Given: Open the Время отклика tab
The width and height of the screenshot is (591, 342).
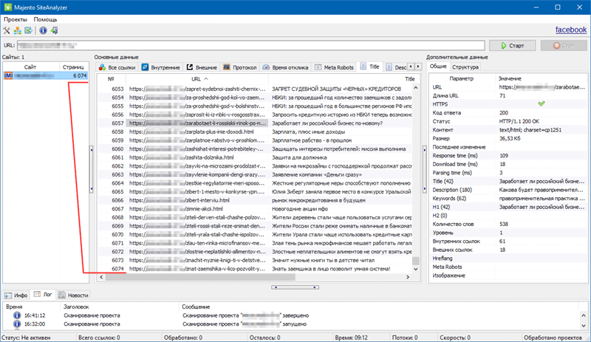Looking at the screenshot, I should click(286, 67).
